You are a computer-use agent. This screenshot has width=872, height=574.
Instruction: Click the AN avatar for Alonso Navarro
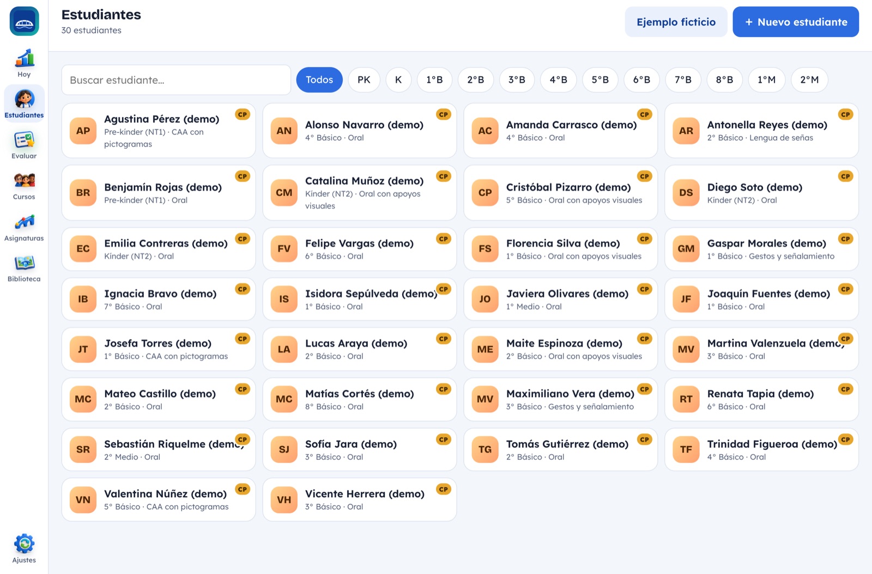(284, 131)
